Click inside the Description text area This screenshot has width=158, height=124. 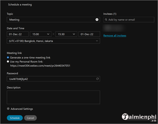[53, 97]
